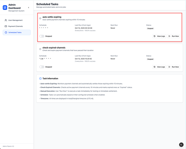
Task: Collapse the sidebar using the chevron arrow
Action: coord(29,7)
